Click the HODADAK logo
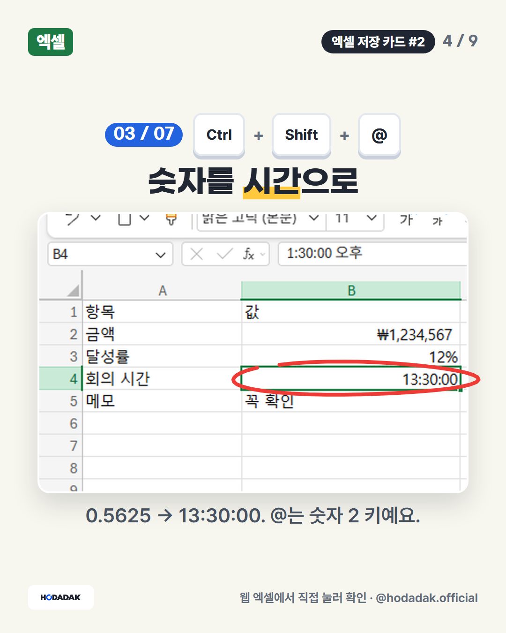The width and height of the screenshot is (506, 633). click(x=60, y=597)
